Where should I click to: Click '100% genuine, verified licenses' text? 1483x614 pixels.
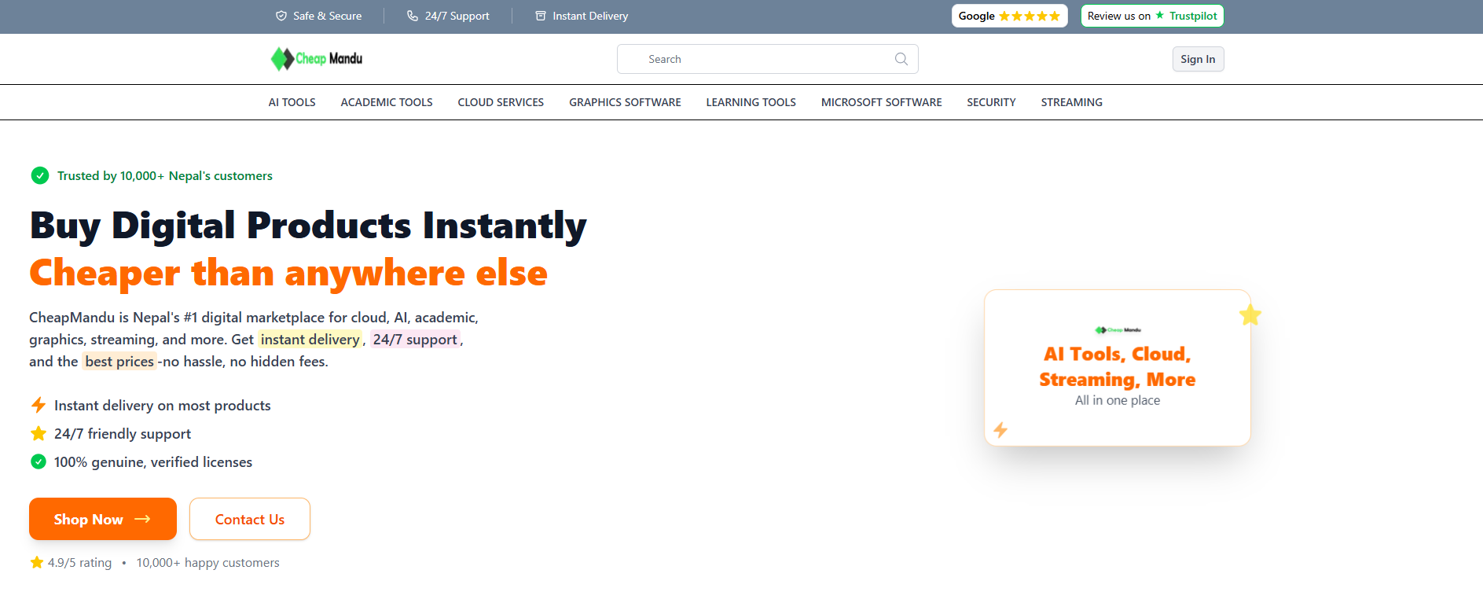(153, 461)
